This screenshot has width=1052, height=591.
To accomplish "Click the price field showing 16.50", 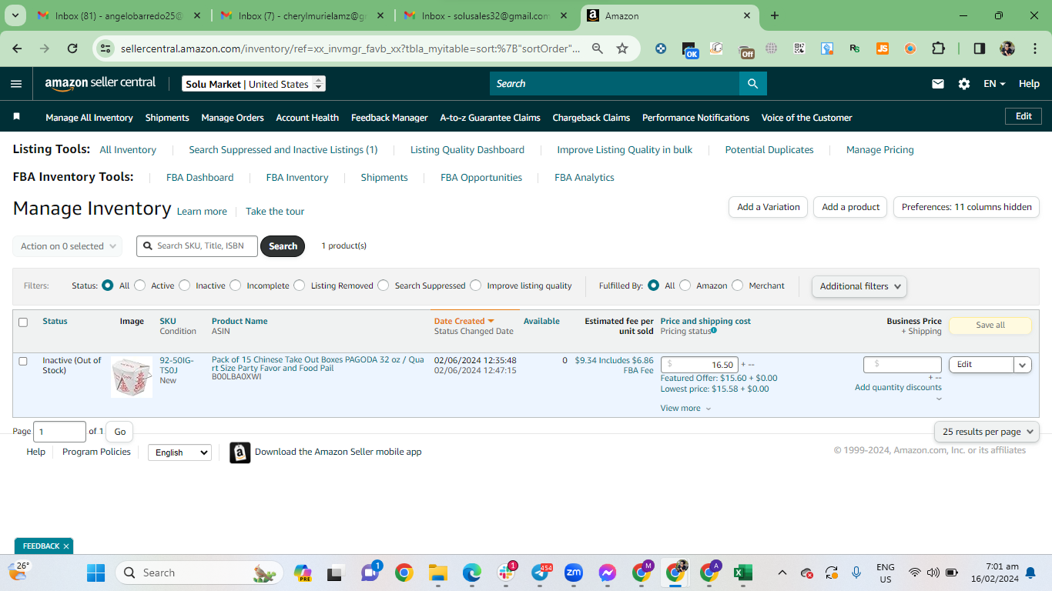I will [x=699, y=365].
